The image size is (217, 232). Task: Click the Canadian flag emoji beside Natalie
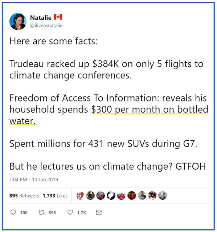point(58,17)
